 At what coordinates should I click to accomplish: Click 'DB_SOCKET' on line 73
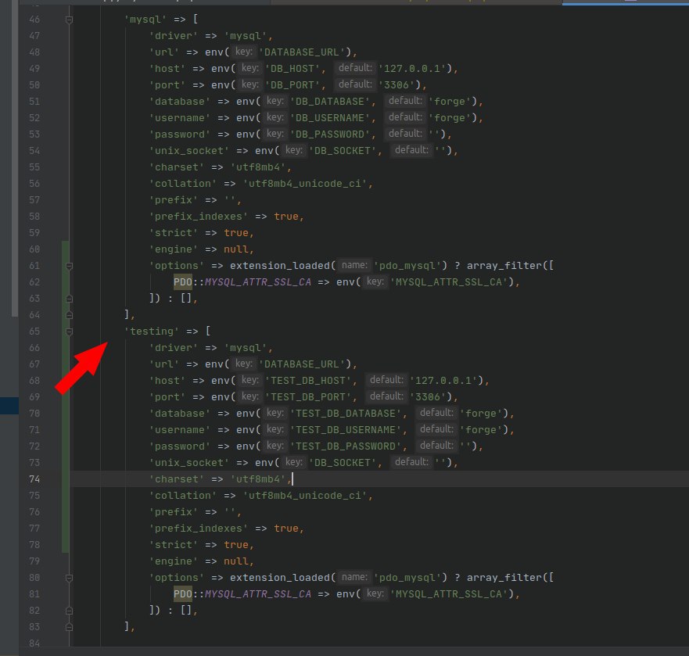click(343, 463)
